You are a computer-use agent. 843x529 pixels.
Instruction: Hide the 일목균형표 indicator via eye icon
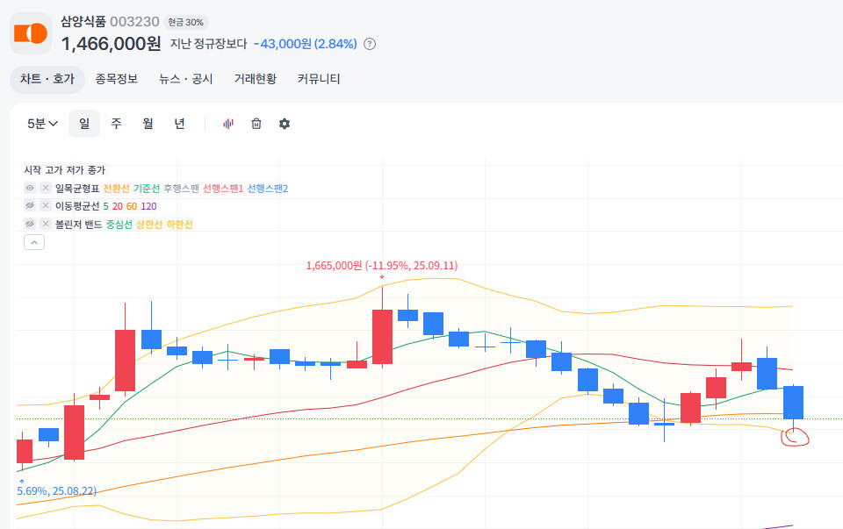click(x=30, y=189)
